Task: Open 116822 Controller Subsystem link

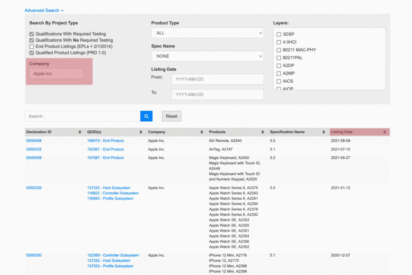Action: tap(113, 193)
